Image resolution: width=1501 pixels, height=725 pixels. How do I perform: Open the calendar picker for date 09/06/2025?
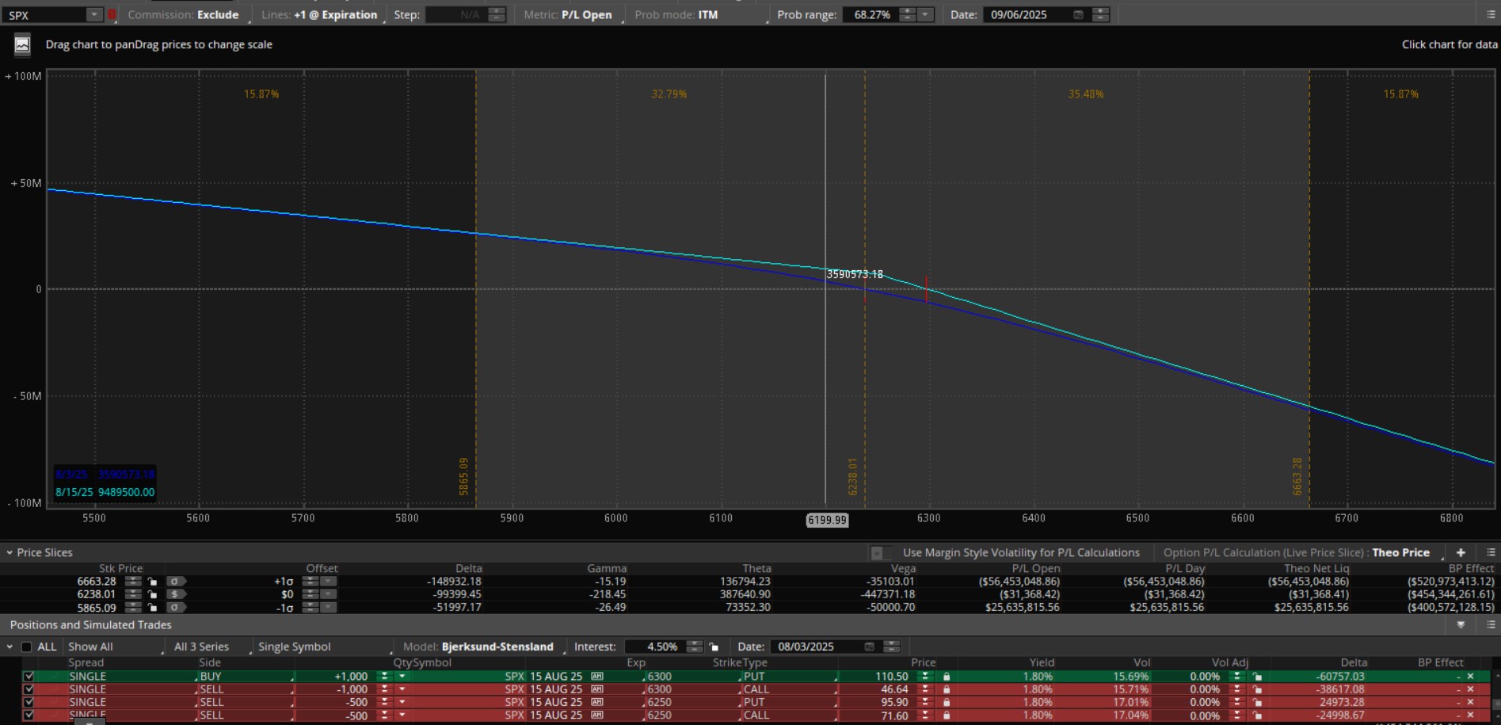1078,14
